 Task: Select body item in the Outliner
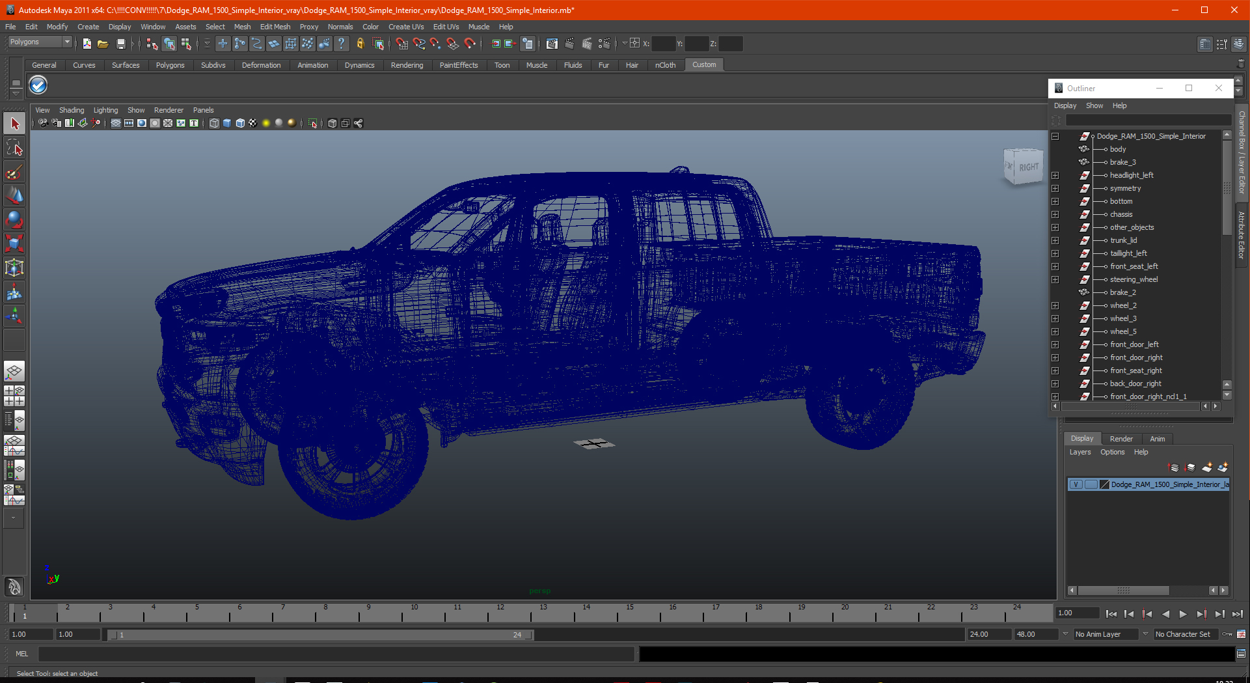(x=1118, y=149)
